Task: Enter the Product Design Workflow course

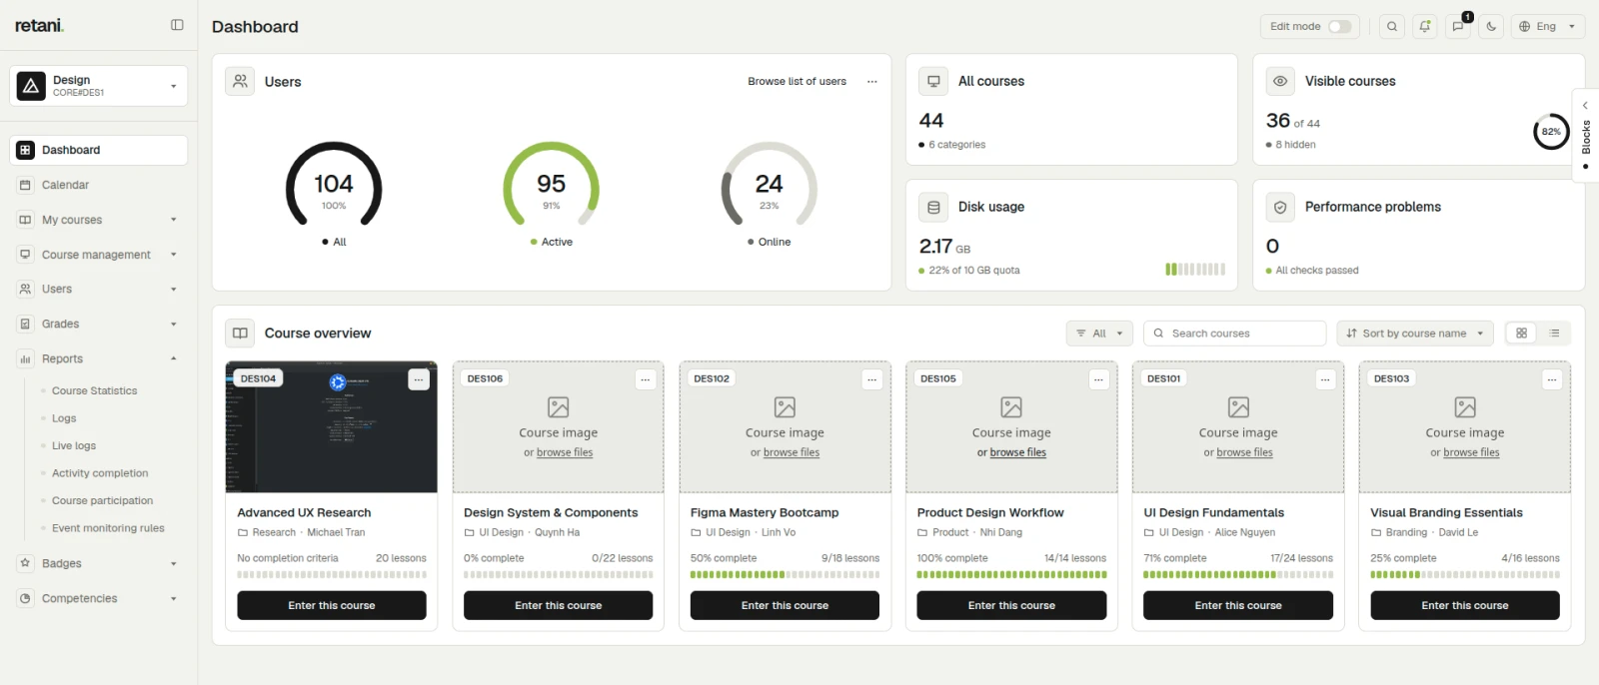Action: click(1011, 605)
